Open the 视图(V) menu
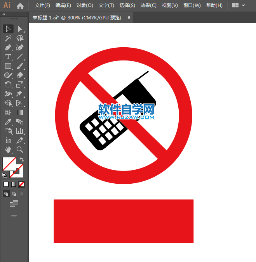Image resolution: width=256 pixels, height=262 pixels. coord(170,5)
